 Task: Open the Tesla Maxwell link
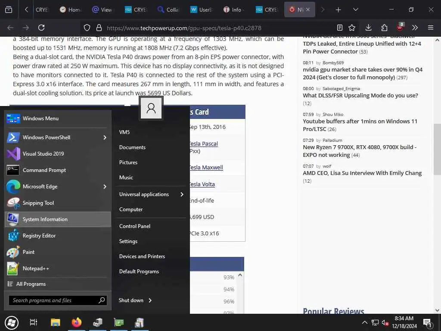206,167
